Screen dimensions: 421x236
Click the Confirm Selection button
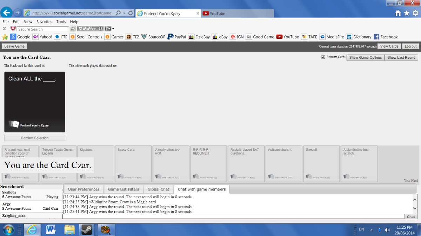35,138
